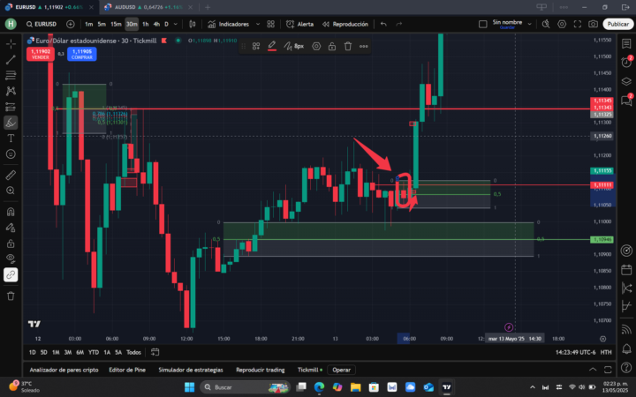Enter fullscreen mode
Screen dimensions: 636x397
(577, 25)
